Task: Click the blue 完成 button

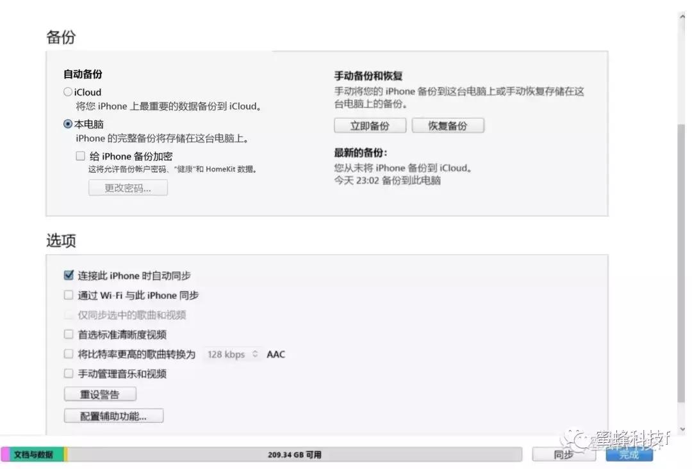Action: pos(629,454)
